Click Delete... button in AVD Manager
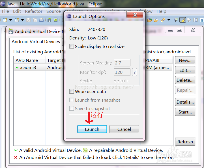The height and width of the screenshot is (168, 204). [185, 80]
